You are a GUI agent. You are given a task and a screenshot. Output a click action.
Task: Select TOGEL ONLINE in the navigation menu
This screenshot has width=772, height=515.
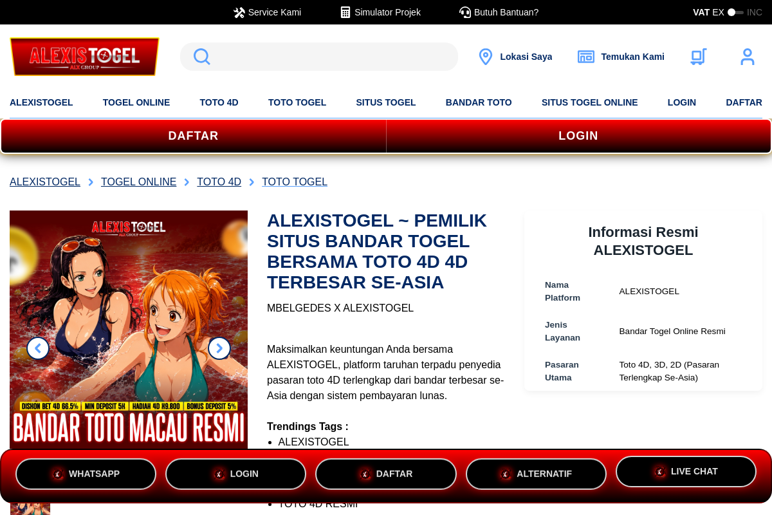click(136, 102)
